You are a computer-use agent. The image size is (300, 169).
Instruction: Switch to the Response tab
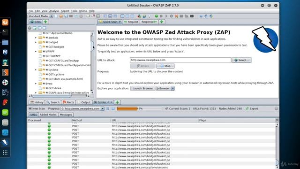(x=149, y=22)
